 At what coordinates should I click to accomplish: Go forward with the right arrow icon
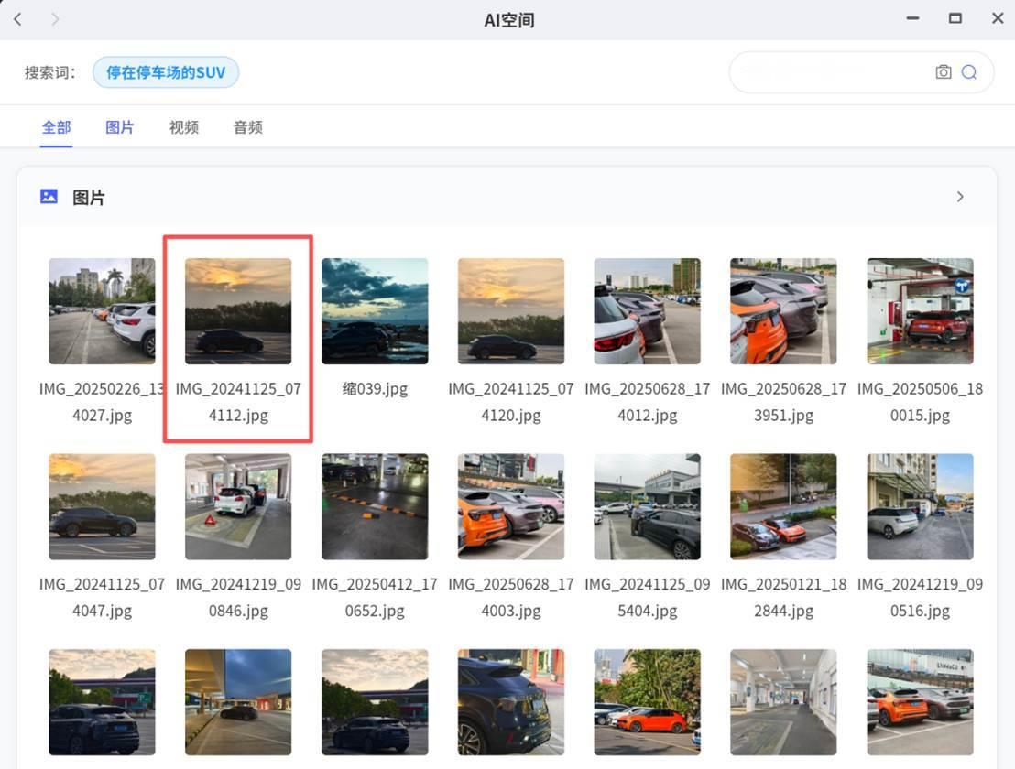point(55,19)
